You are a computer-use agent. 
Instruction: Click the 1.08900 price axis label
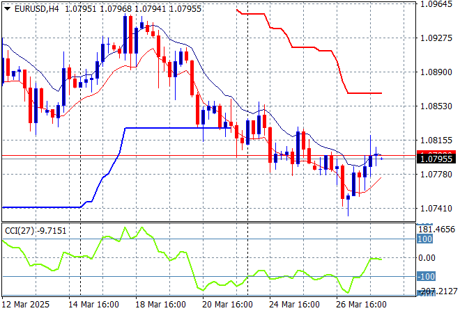point(436,72)
